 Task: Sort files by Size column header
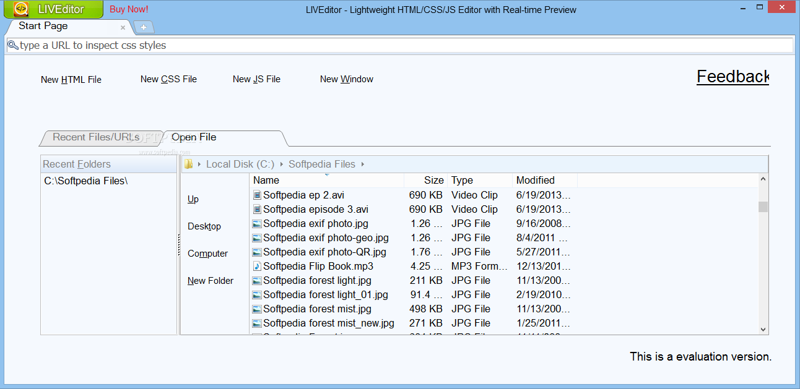425,181
